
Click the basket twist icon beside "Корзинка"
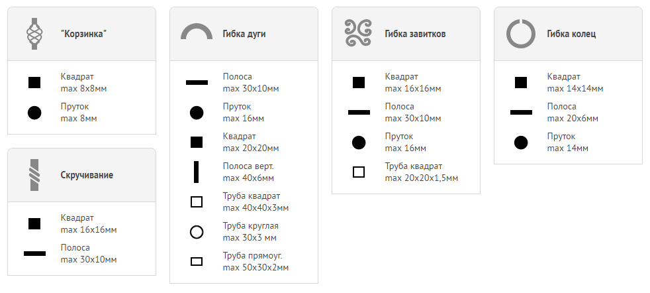[x=34, y=34]
